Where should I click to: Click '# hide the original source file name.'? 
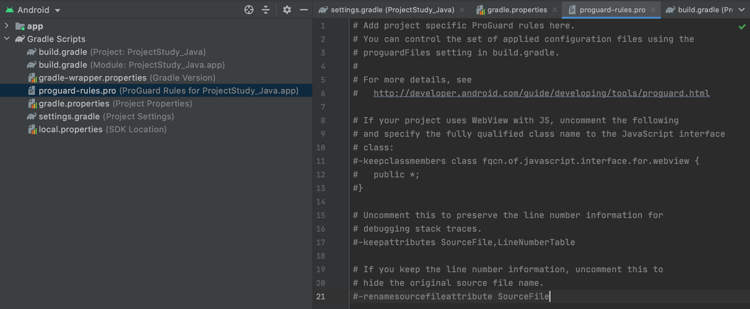[448, 283]
